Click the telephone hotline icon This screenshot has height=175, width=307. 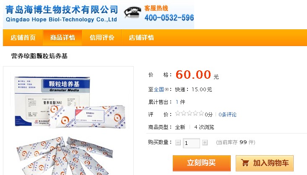click(x=133, y=13)
